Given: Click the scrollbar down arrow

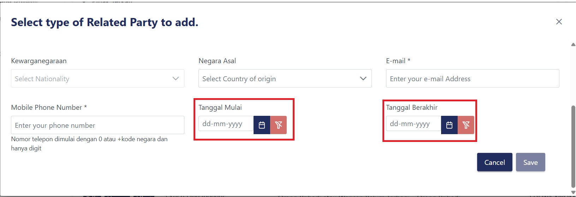Looking at the screenshot, I should [x=573, y=192].
